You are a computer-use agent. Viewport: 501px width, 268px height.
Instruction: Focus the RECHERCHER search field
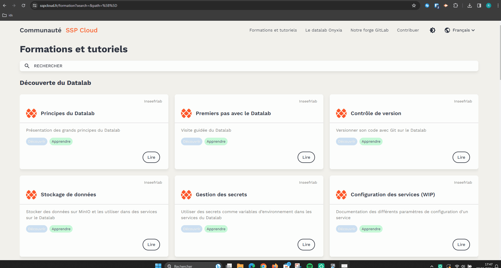[249, 66]
